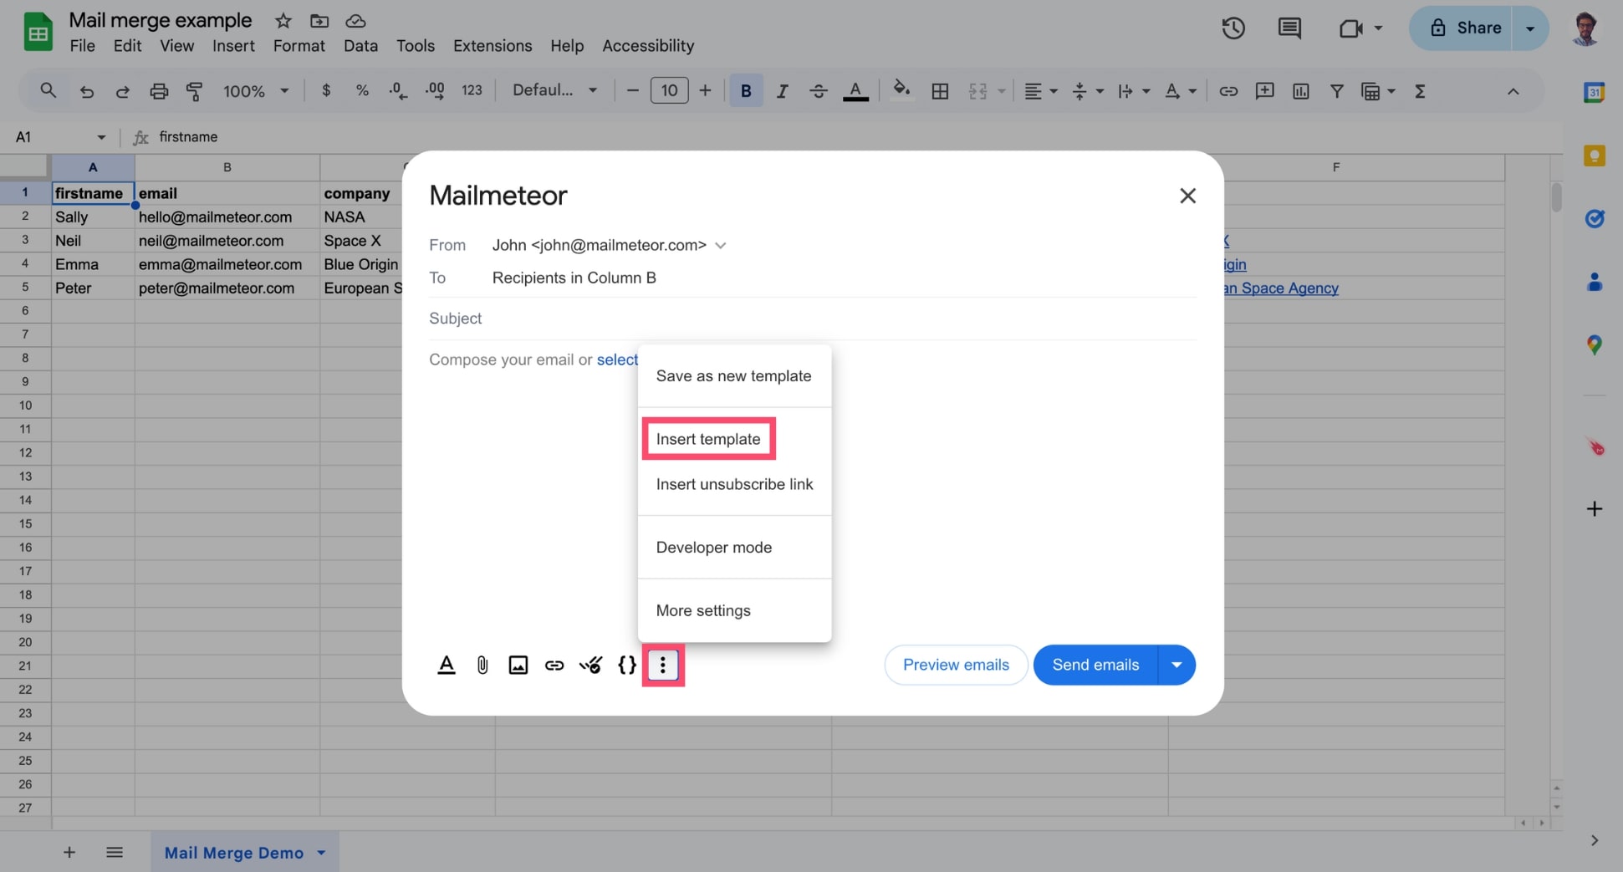Viewport: 1623px width, 872px height.
Task: Expand the Share options arrow
Action: pos(1530,28)
